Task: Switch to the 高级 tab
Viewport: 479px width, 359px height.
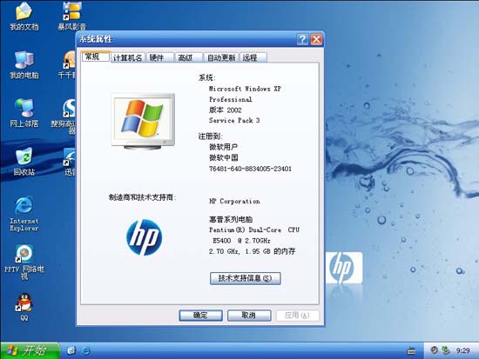Action: (x=188, y=57)
